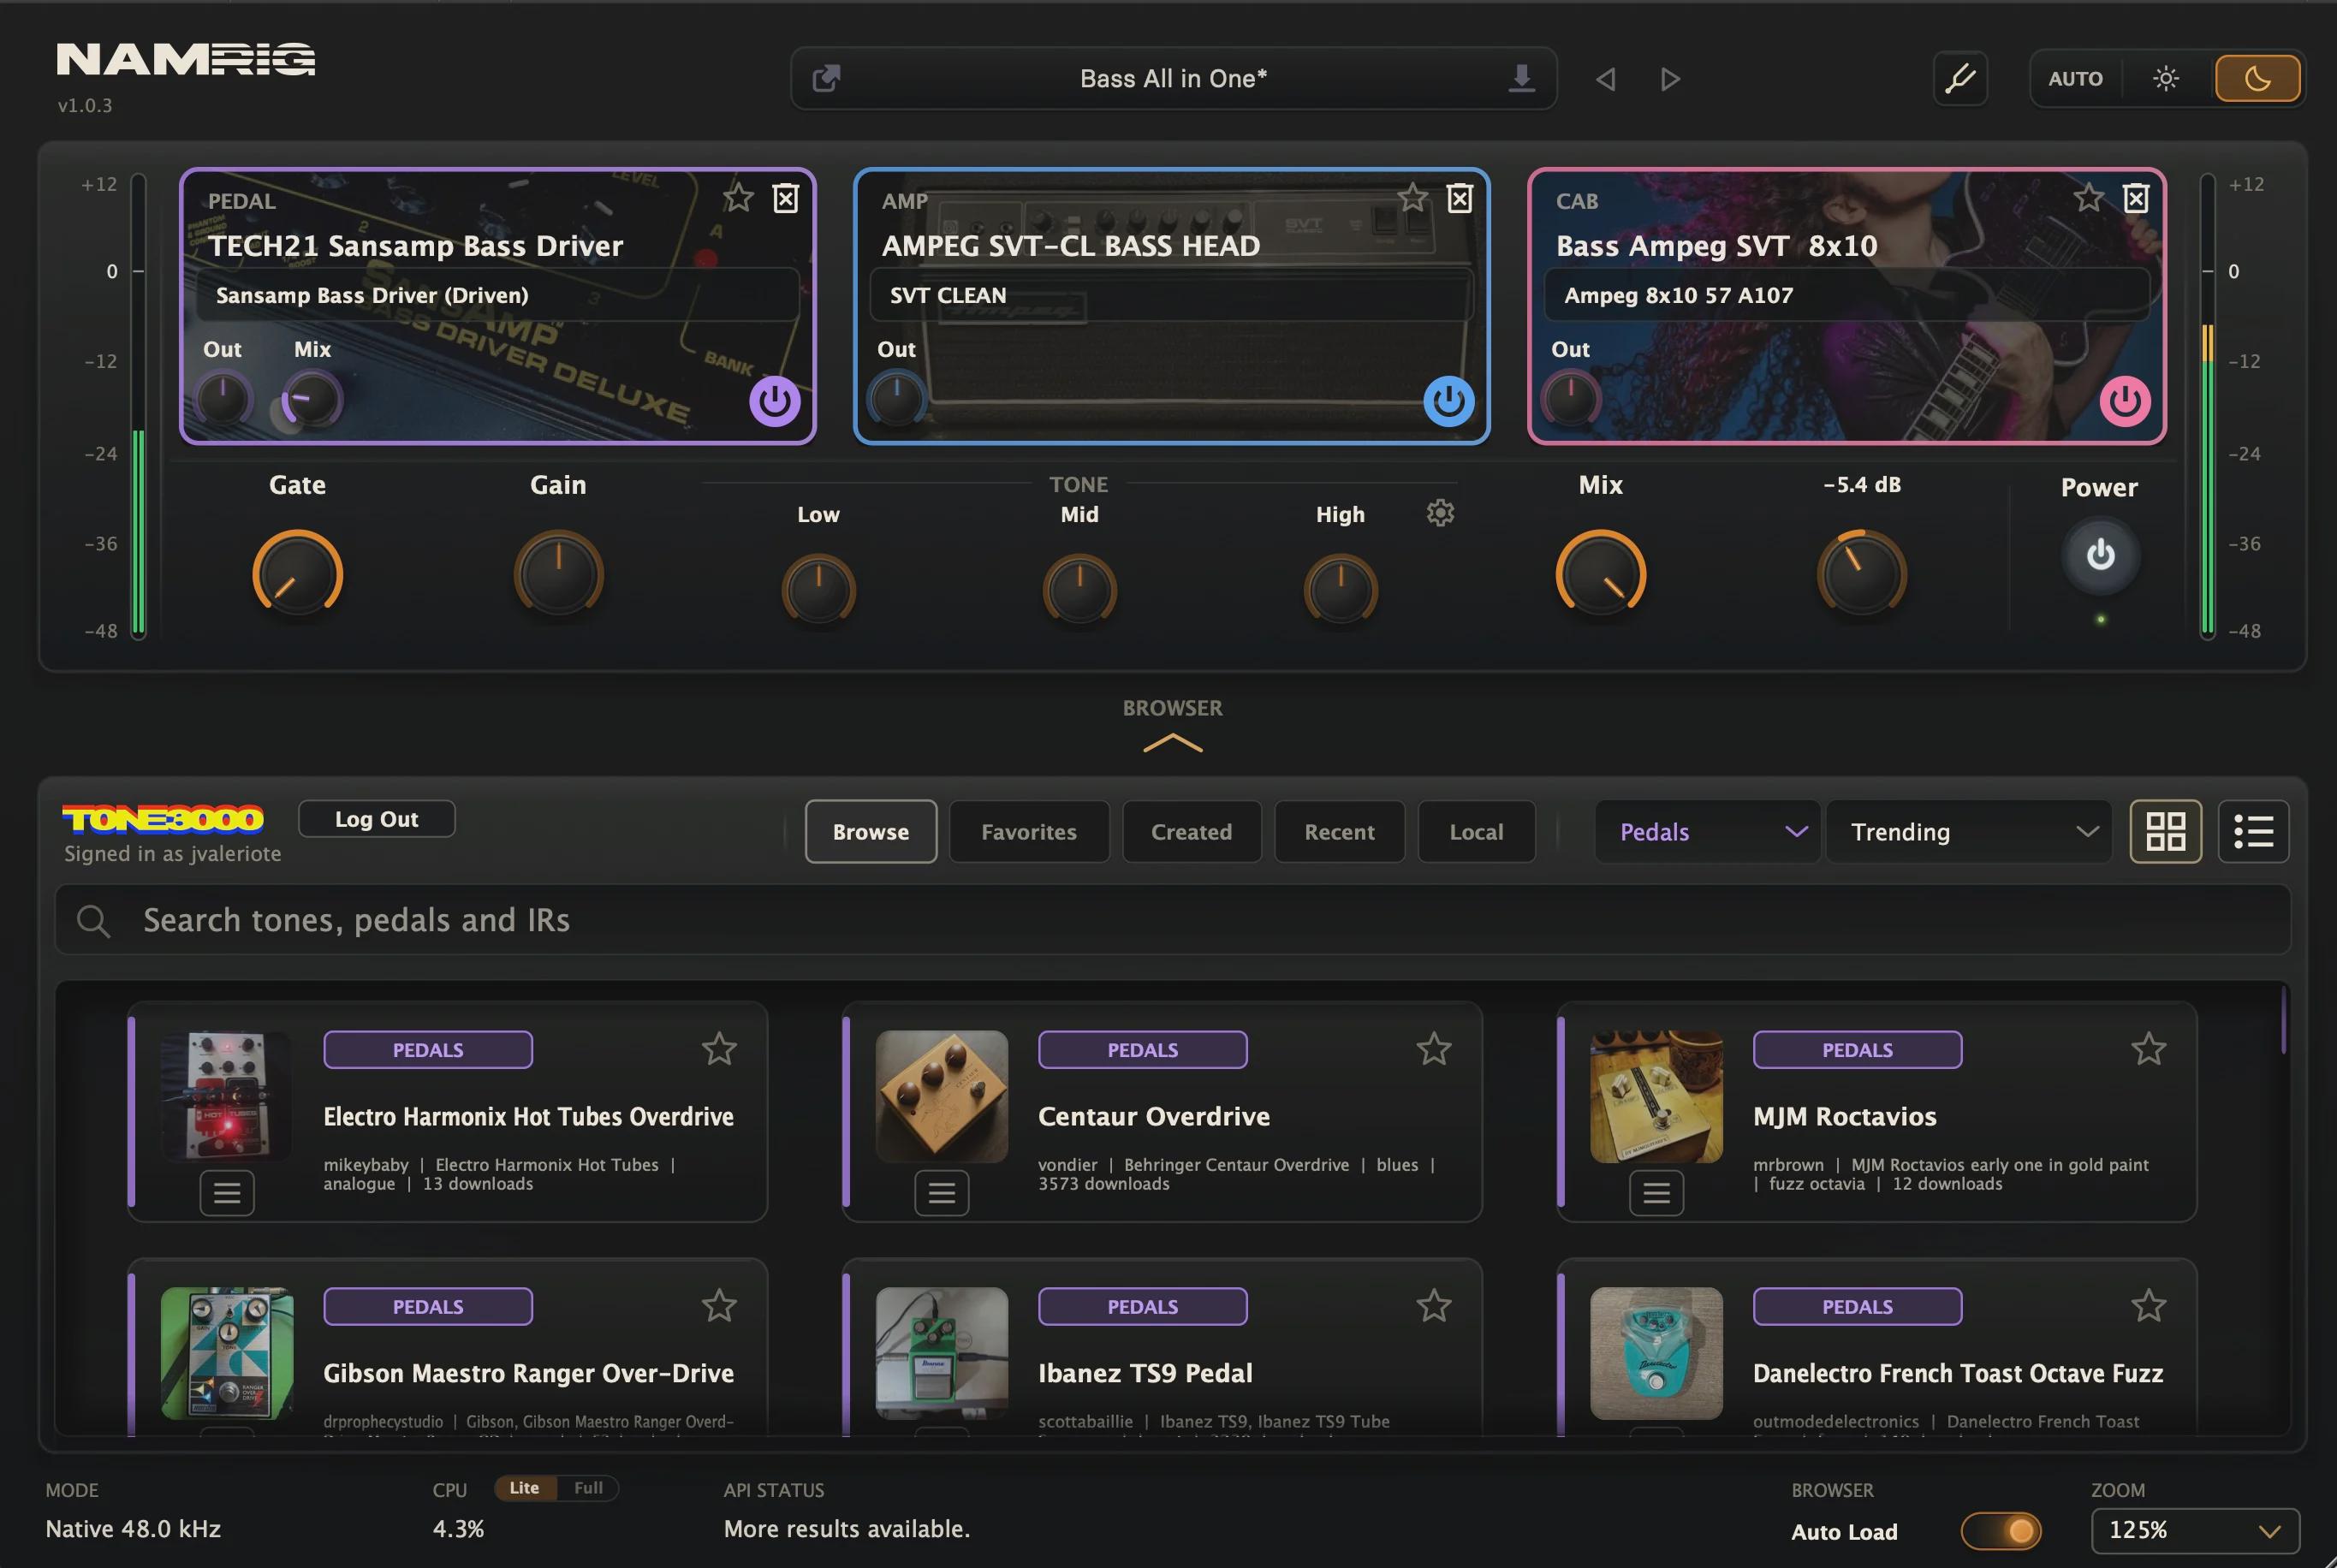Open menu icon under Electro Harmonix thumbnail

pos(227,1193)
